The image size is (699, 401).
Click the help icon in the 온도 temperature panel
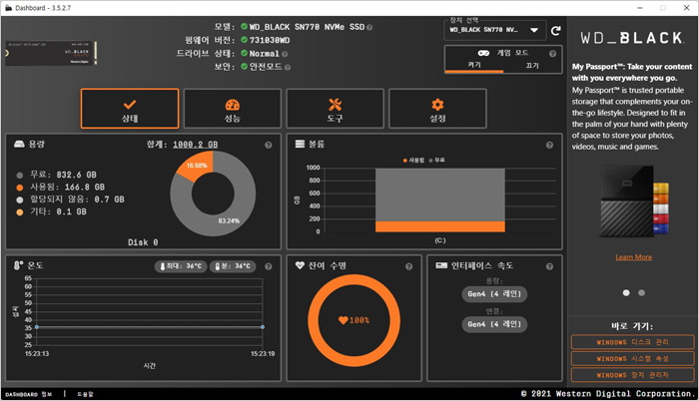point(269,266)
